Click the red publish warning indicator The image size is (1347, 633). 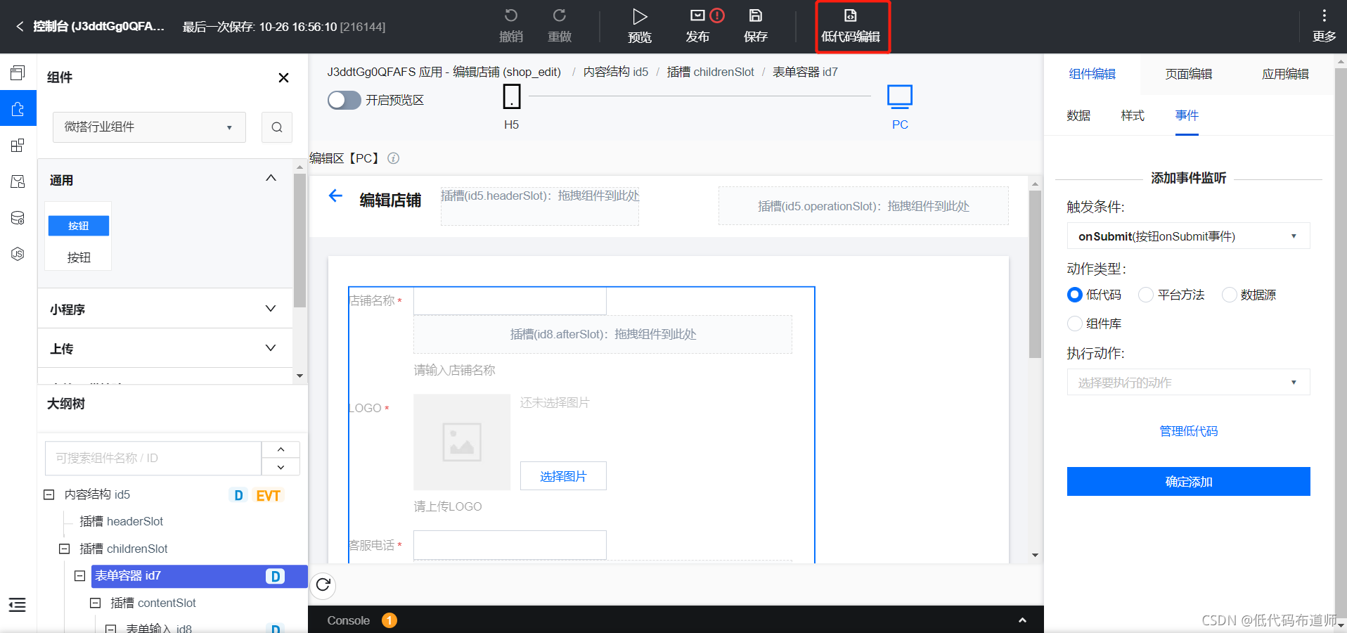pos(717,15)
